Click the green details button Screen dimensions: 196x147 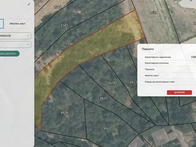pos(9,53)
